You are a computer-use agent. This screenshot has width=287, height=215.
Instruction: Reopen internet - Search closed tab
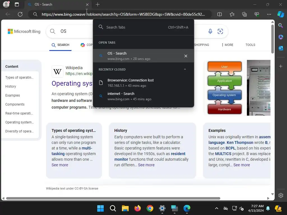point(143,96)
